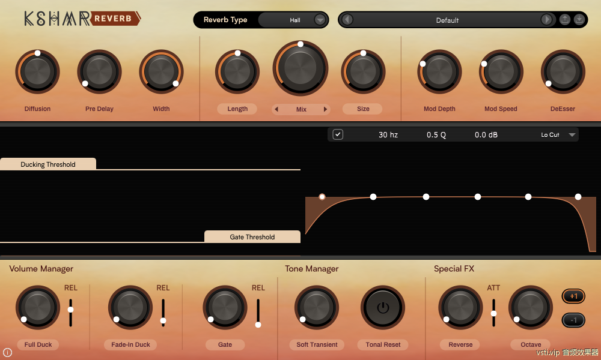Select the fourth EQ node on curve
This screenshot has width=601, height=360.
(x=478, y=197)
